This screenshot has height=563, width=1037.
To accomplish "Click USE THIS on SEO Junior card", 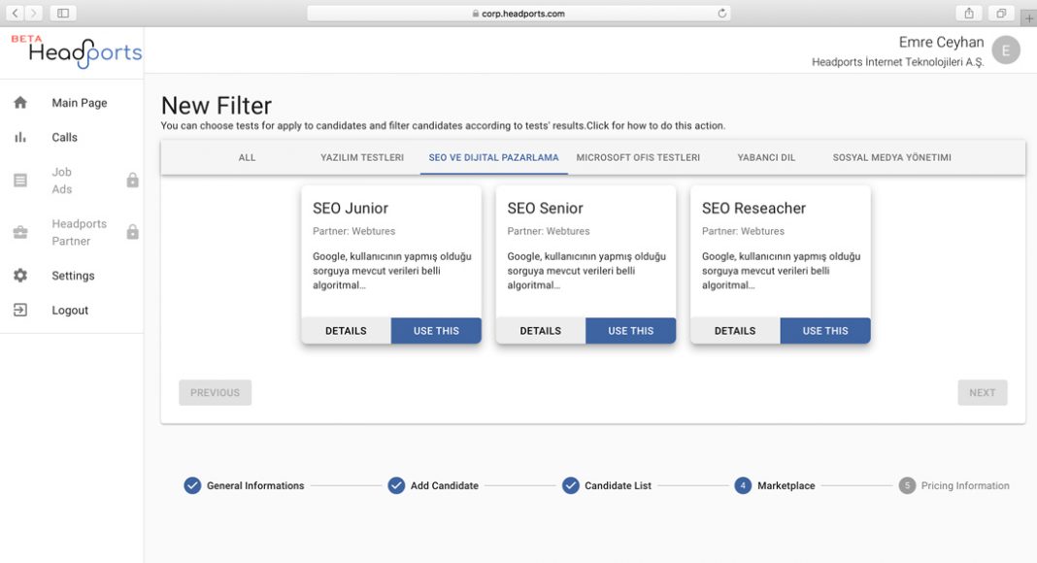I will (x=436, y=330).
